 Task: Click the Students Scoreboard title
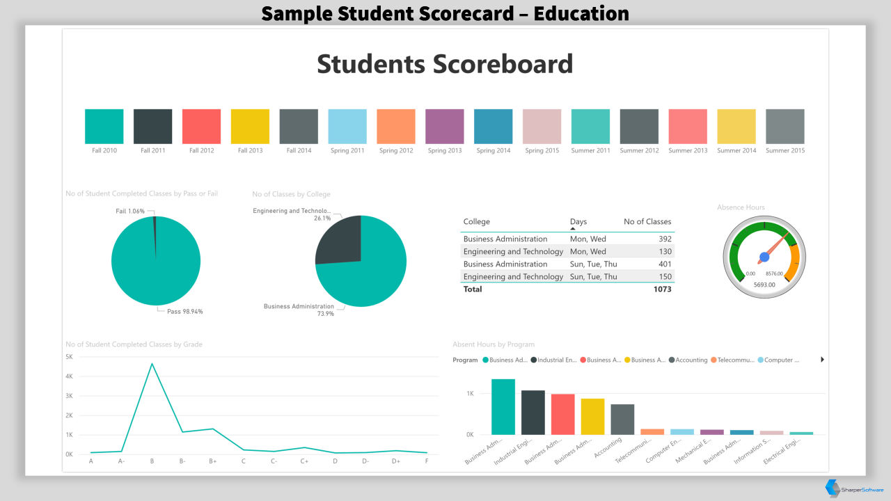click(x=445, y=64)
